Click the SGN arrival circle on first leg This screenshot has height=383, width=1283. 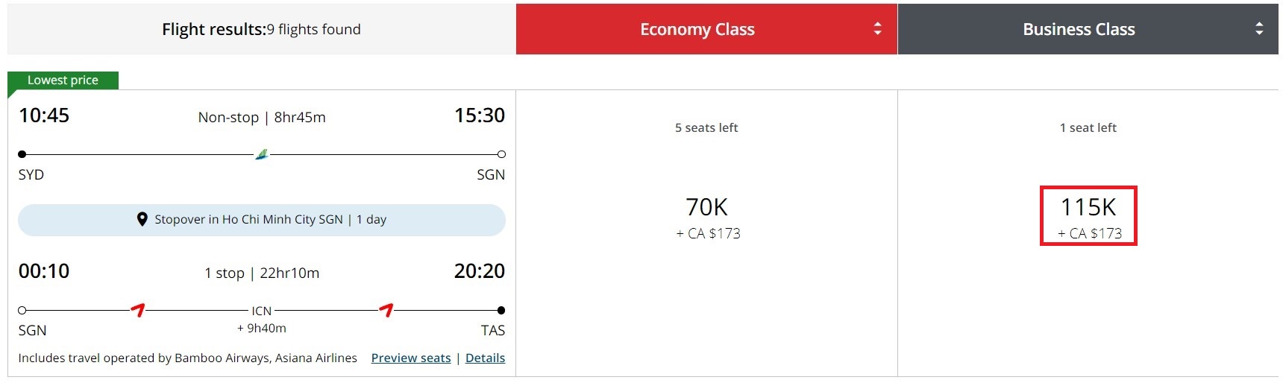pyautogui.click(x=501, y=154)
